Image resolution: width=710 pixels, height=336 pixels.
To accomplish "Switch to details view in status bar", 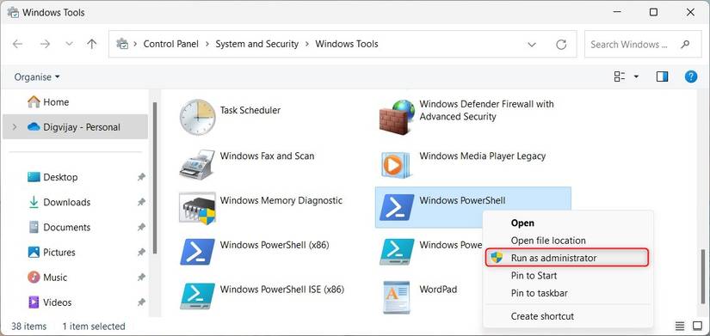I will (x=680, y=326).
